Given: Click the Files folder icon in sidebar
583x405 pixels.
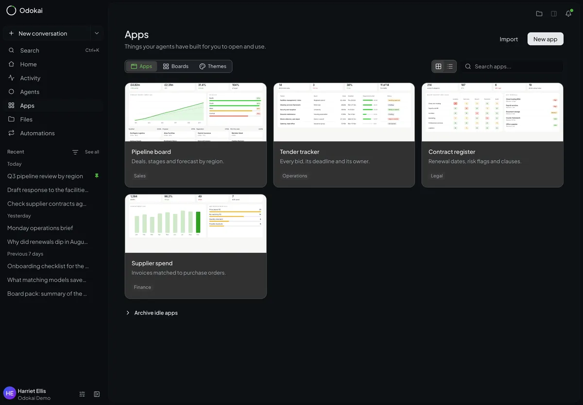Looking at the screenshot, I should tap(11, 119).
